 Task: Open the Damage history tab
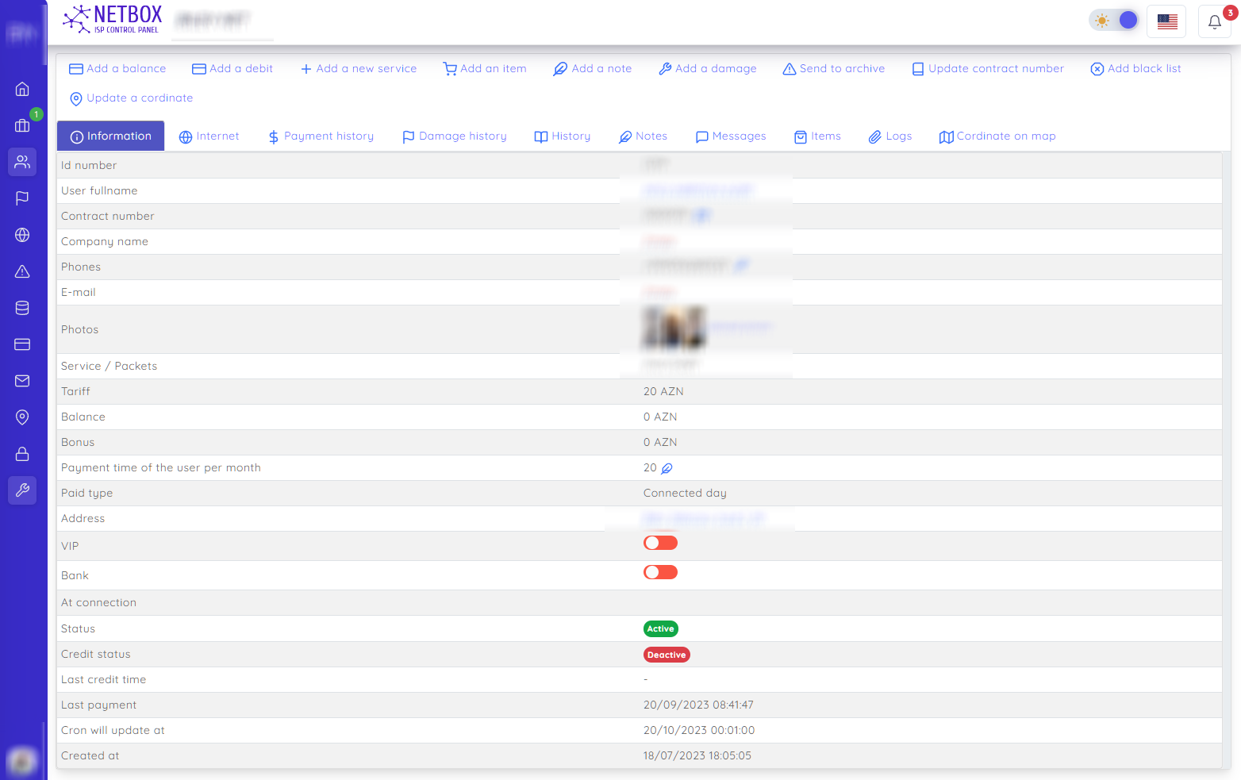pos(454,136)
